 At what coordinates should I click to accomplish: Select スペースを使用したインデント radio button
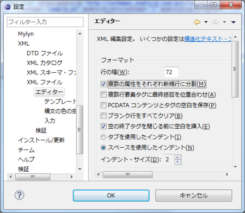(103, 148)
